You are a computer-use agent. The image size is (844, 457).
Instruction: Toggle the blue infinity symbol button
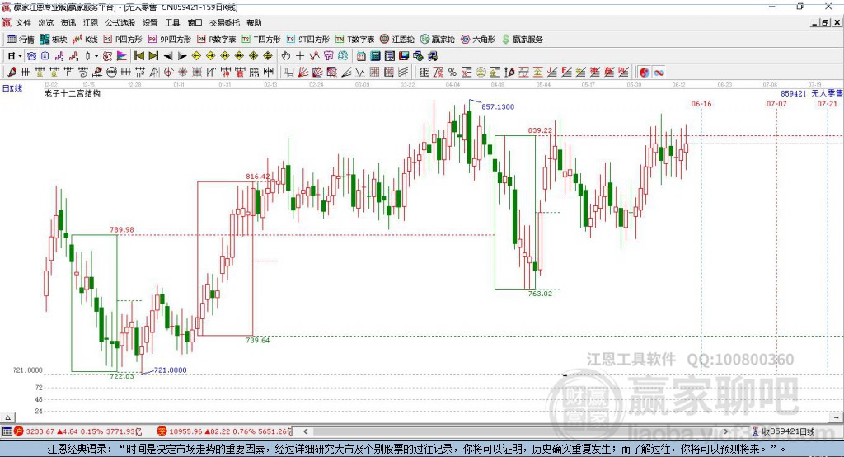point(659,73)
